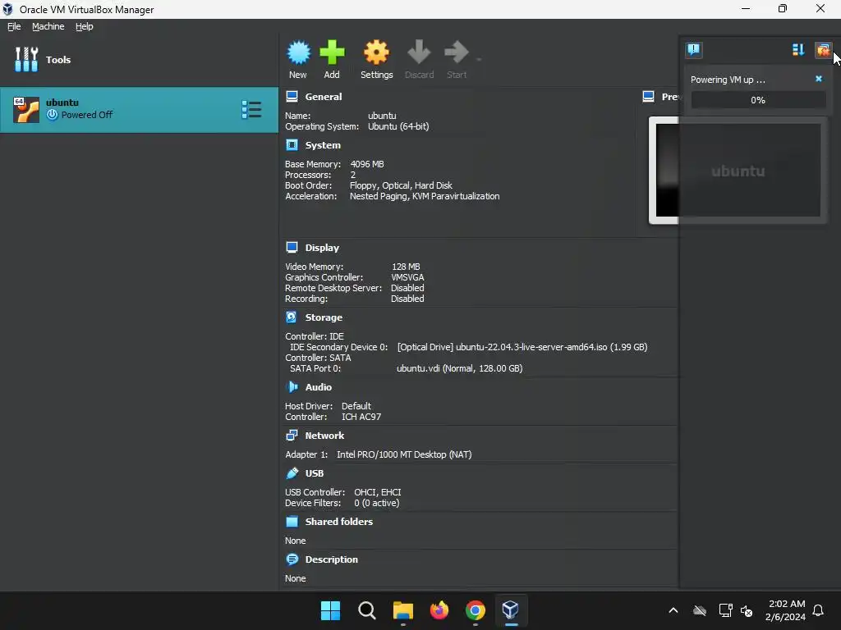
Task: Open the Description settings heading link
Action: click(x=331, y=559)
